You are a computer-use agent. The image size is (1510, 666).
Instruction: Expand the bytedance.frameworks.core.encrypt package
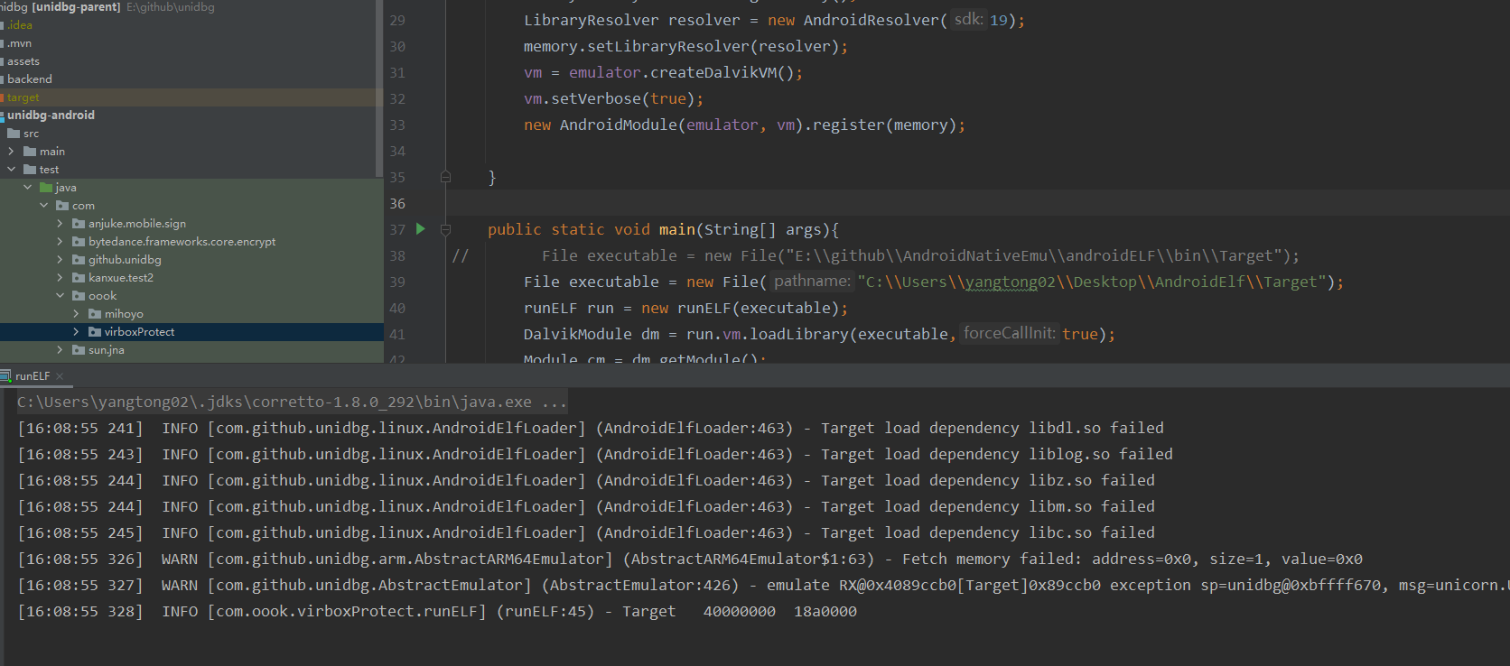[x=60, y=242]
